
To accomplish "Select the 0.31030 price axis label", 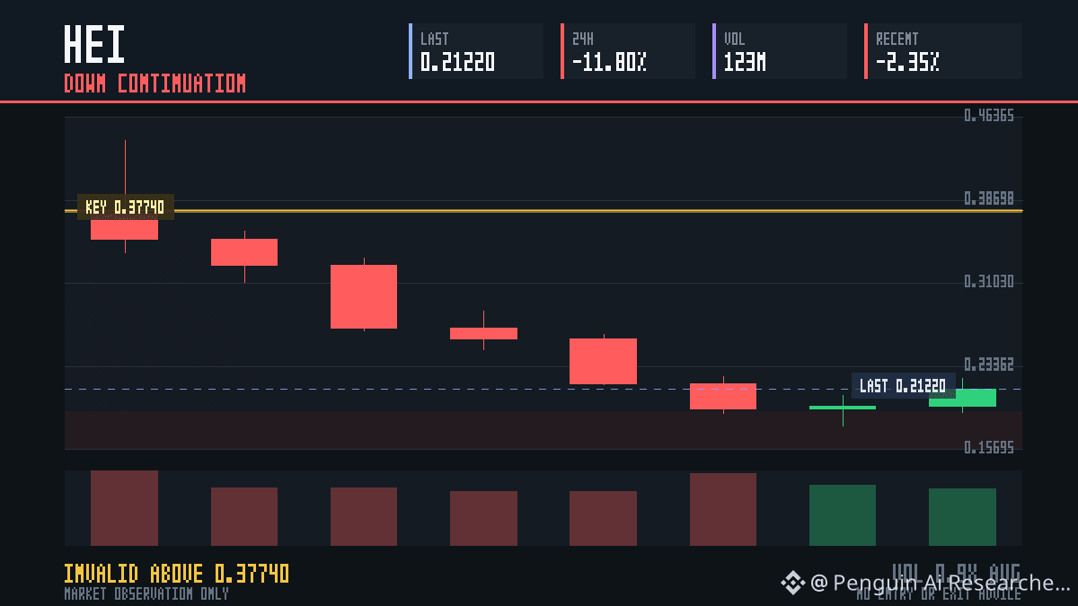I will [989, 282].
